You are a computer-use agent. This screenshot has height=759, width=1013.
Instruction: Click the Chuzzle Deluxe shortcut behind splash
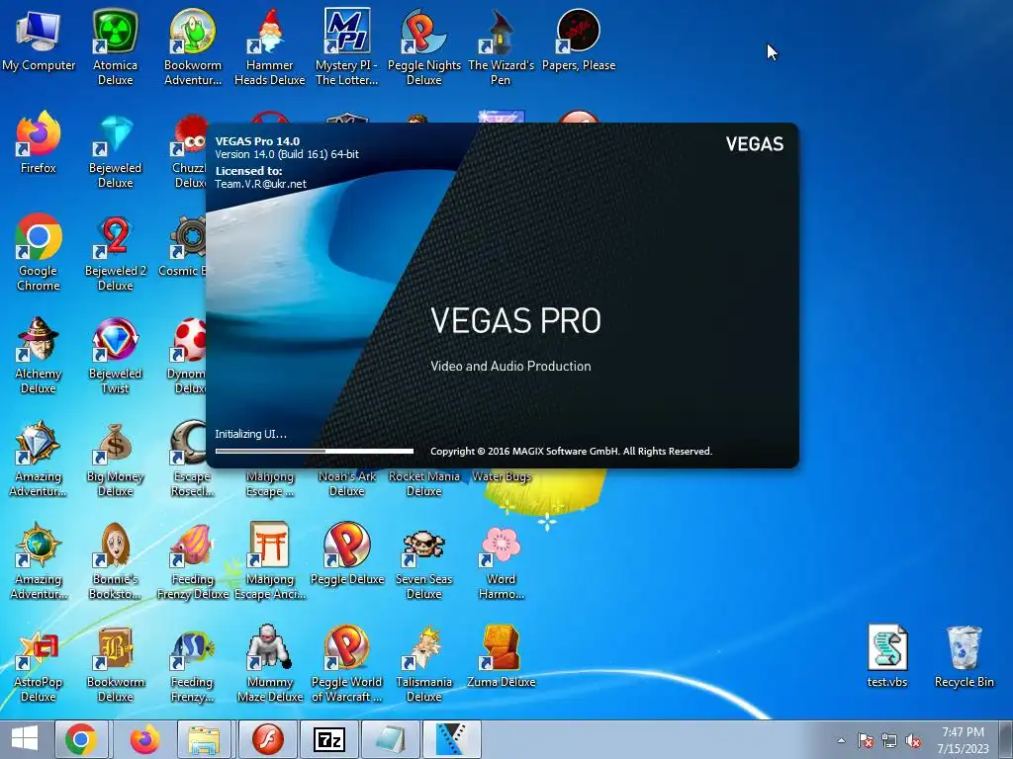tap(189, 151)
